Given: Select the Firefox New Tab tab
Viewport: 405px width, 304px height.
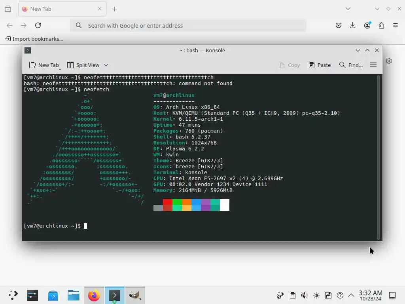Looking at the screenshot, I should point(62,9).
